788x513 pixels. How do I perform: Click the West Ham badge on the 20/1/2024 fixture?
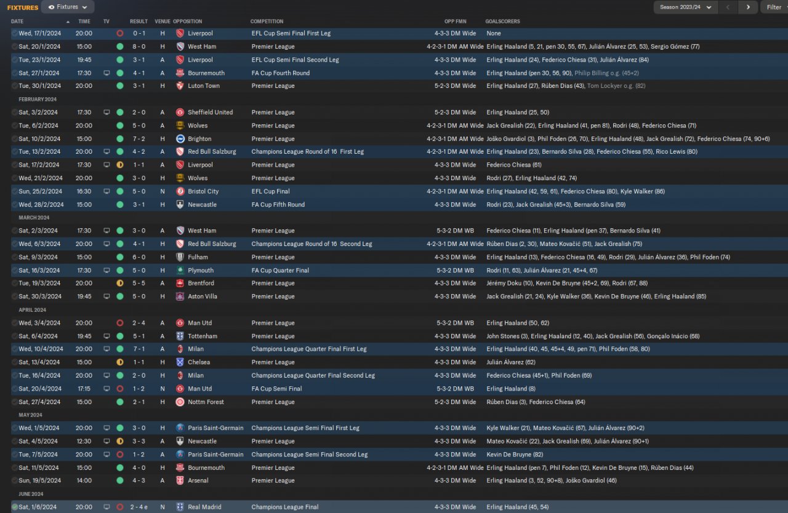pyautogui.click(x=180, y=47)
